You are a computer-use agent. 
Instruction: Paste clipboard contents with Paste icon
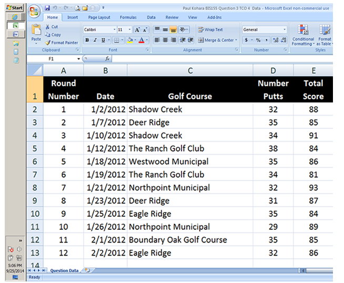pos(36,30)
